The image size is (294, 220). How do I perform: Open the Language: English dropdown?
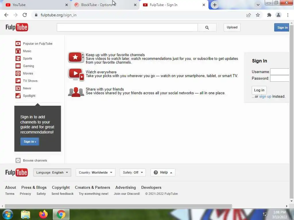[52, 172]
